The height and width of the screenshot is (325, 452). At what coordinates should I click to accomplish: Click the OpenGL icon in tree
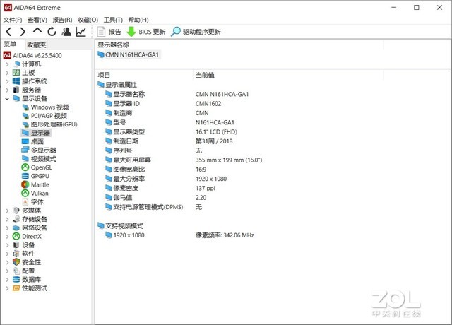coord(25,167)
